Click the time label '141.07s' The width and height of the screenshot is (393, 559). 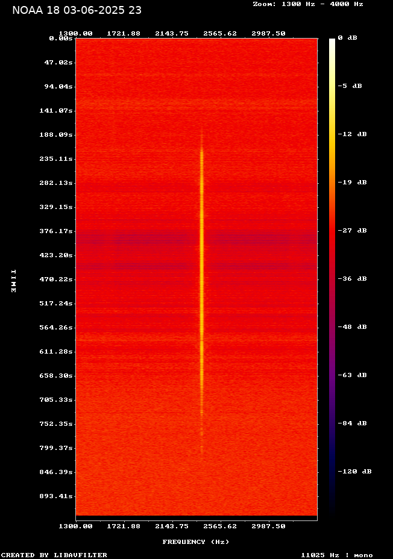tap(56, 110)
